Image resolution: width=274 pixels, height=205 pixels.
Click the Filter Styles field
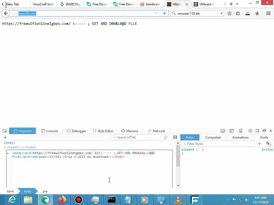218,144
